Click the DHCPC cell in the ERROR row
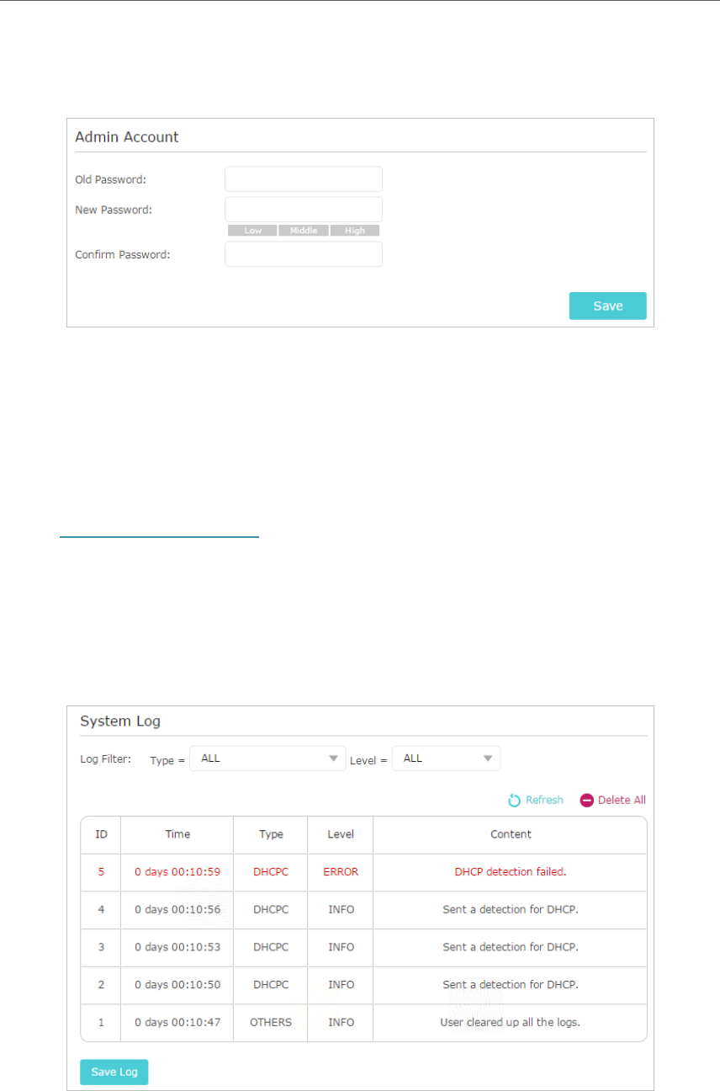The image size is (720, 1091). [x=271, y=872]
